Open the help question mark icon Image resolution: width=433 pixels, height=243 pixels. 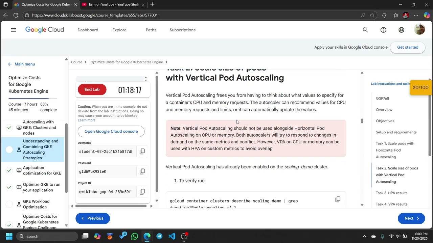383,30
